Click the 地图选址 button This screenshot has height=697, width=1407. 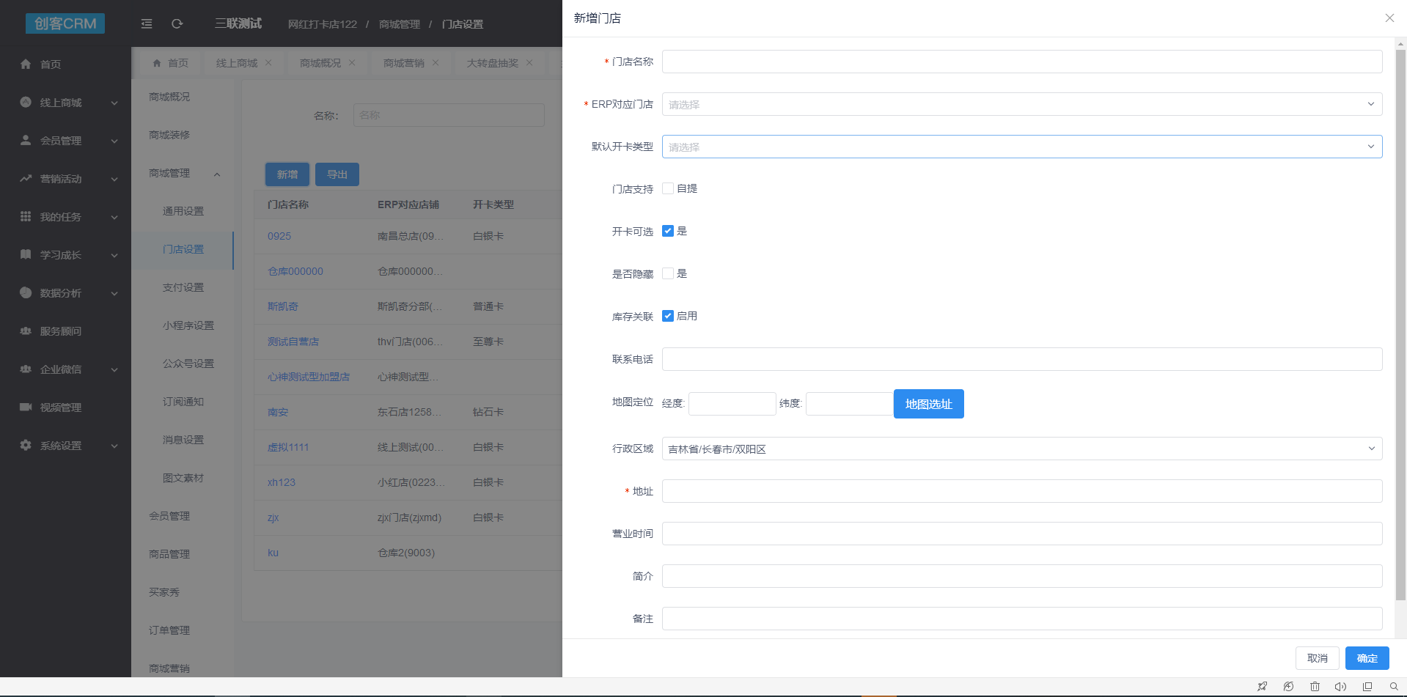click(x=928, y=404)
